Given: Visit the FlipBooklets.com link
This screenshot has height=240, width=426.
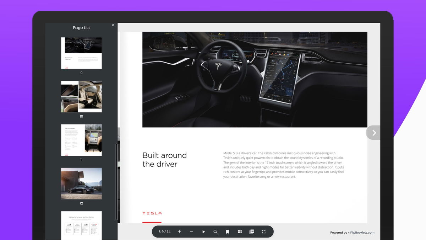Looking at the screenshot, I should pyautogui.click(x=362, y=233).
